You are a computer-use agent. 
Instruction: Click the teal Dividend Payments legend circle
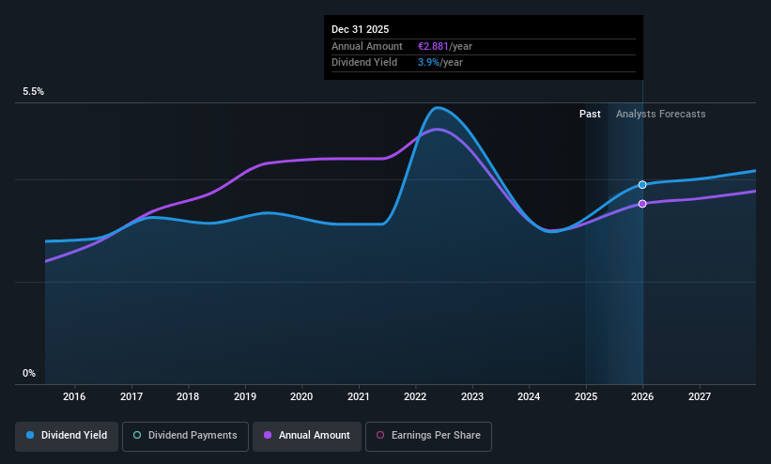(x=137, y=435)
